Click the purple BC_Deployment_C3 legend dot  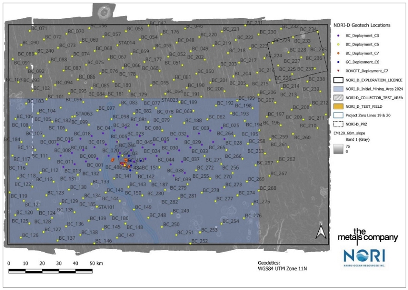pos(339,36)
